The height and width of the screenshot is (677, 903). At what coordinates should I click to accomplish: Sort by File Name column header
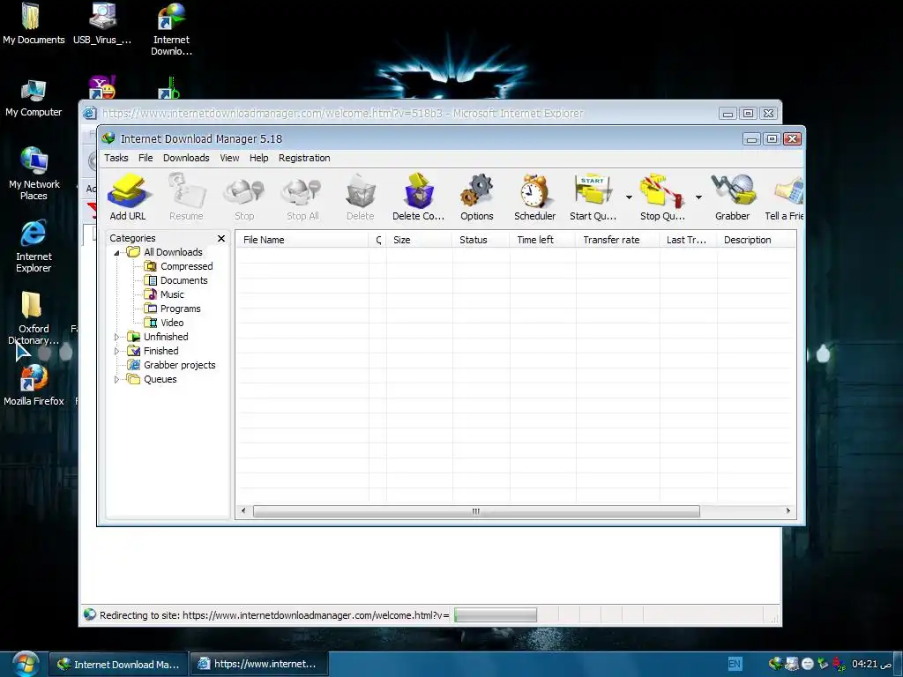(302, 240)
